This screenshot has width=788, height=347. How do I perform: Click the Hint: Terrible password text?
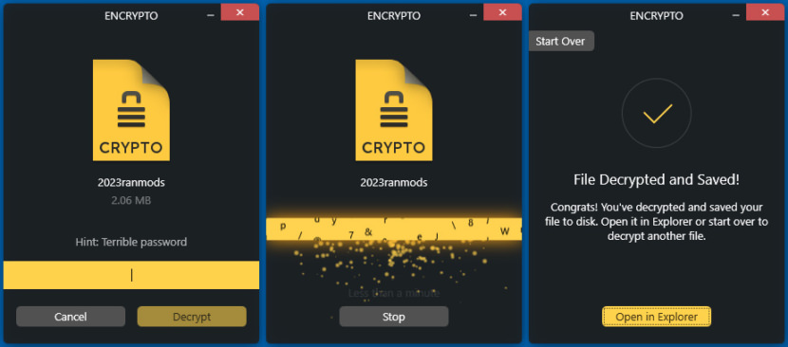pyautogui.click(x=131, y=242)
